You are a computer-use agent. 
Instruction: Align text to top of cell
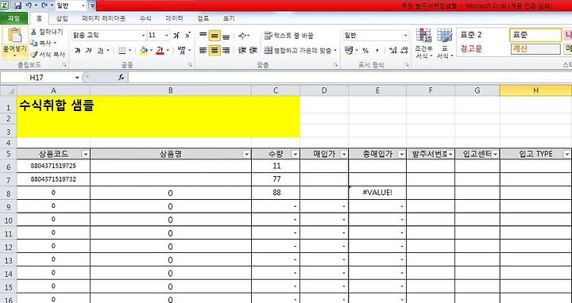pyautogui.click(x=203, y=36)
